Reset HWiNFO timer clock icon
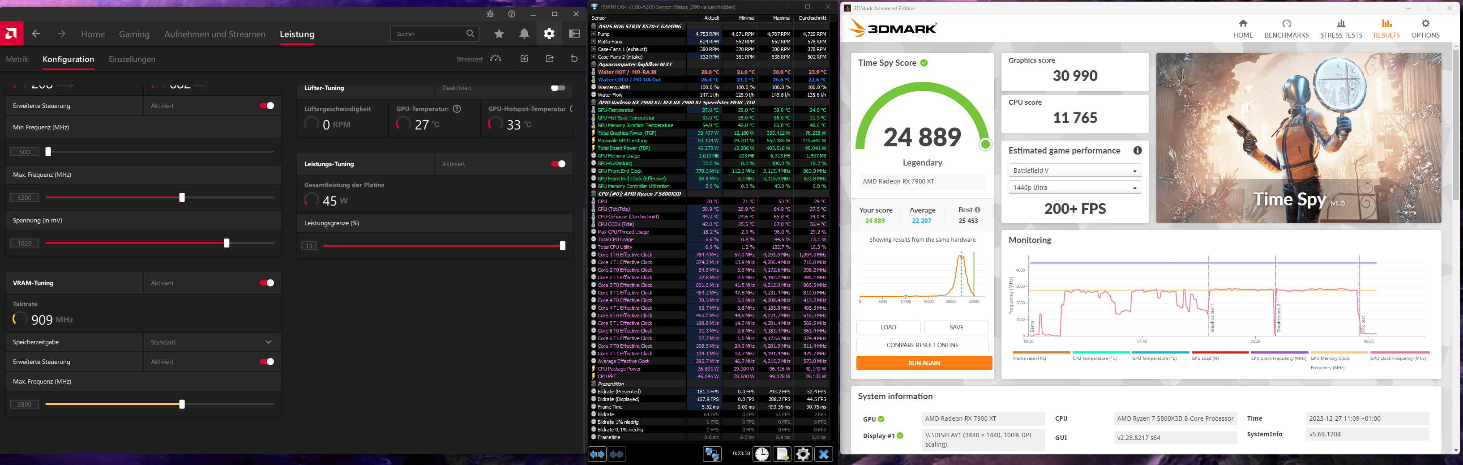This screenshot has width=1463, height=465. click(761, 454)
